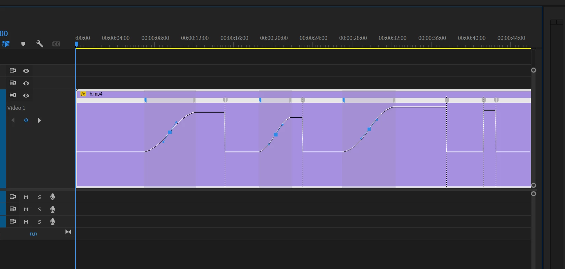
Task: Toggle eye icon for Video 1 track
Action: [26, 96]
